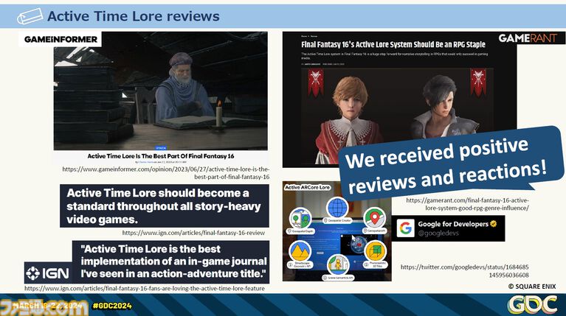
Task: Select the Scene Semantics API icon
Action: click(x=337, y=264)
